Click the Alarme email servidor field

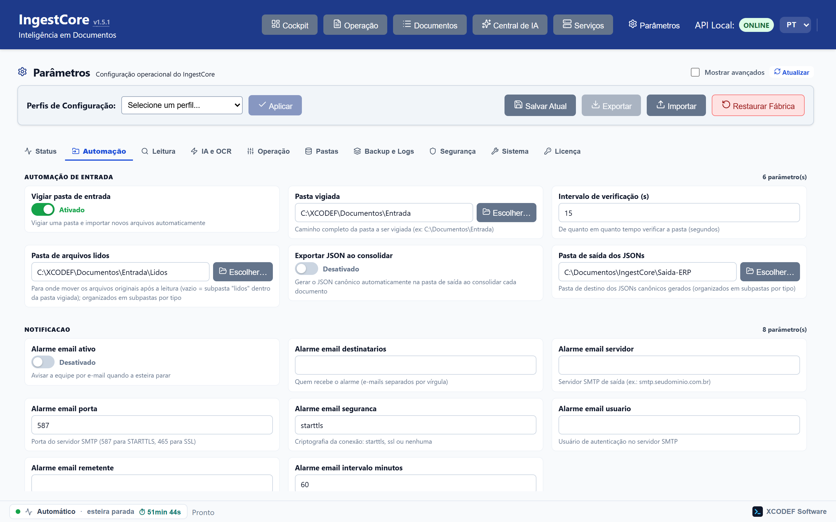pyautogui.click(x=679, y=365)
